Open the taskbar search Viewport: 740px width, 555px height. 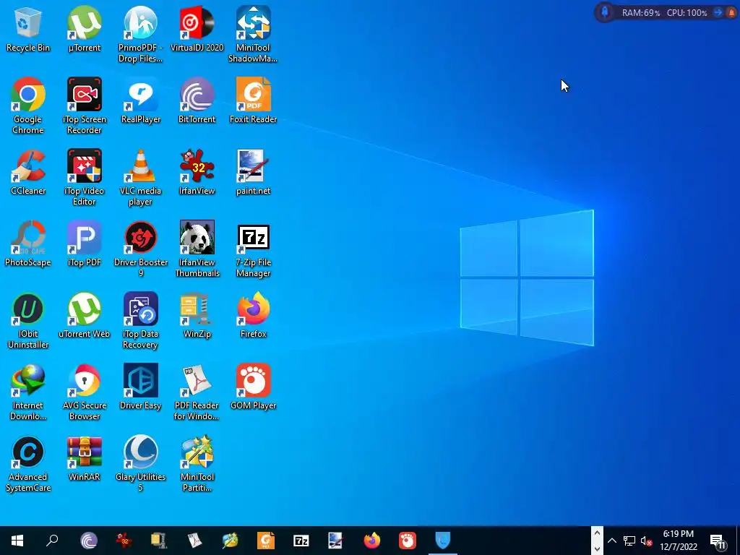[52, 541]
